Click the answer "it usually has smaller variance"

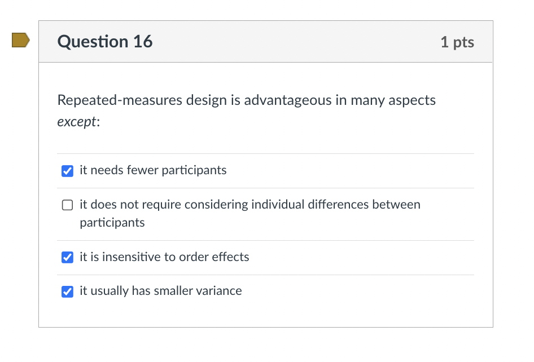tap(161, 291)
